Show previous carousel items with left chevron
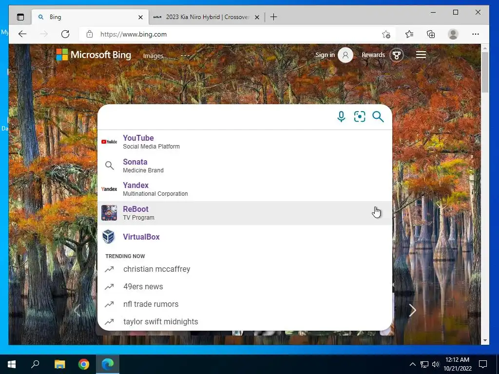The image size is (499, 374). click(77, 310)
